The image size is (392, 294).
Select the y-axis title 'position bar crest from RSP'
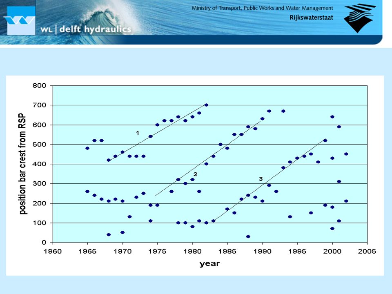coord(22,164)
